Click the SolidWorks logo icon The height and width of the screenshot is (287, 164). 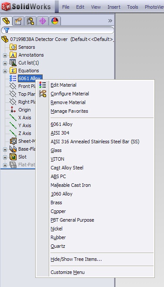click(6, 7)
